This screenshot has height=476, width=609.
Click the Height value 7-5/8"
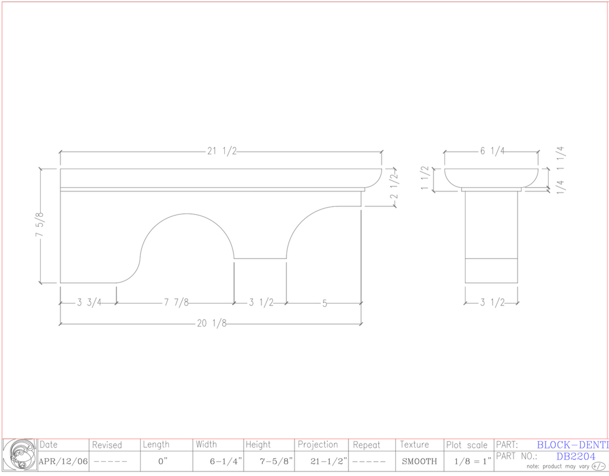point(276,461)
